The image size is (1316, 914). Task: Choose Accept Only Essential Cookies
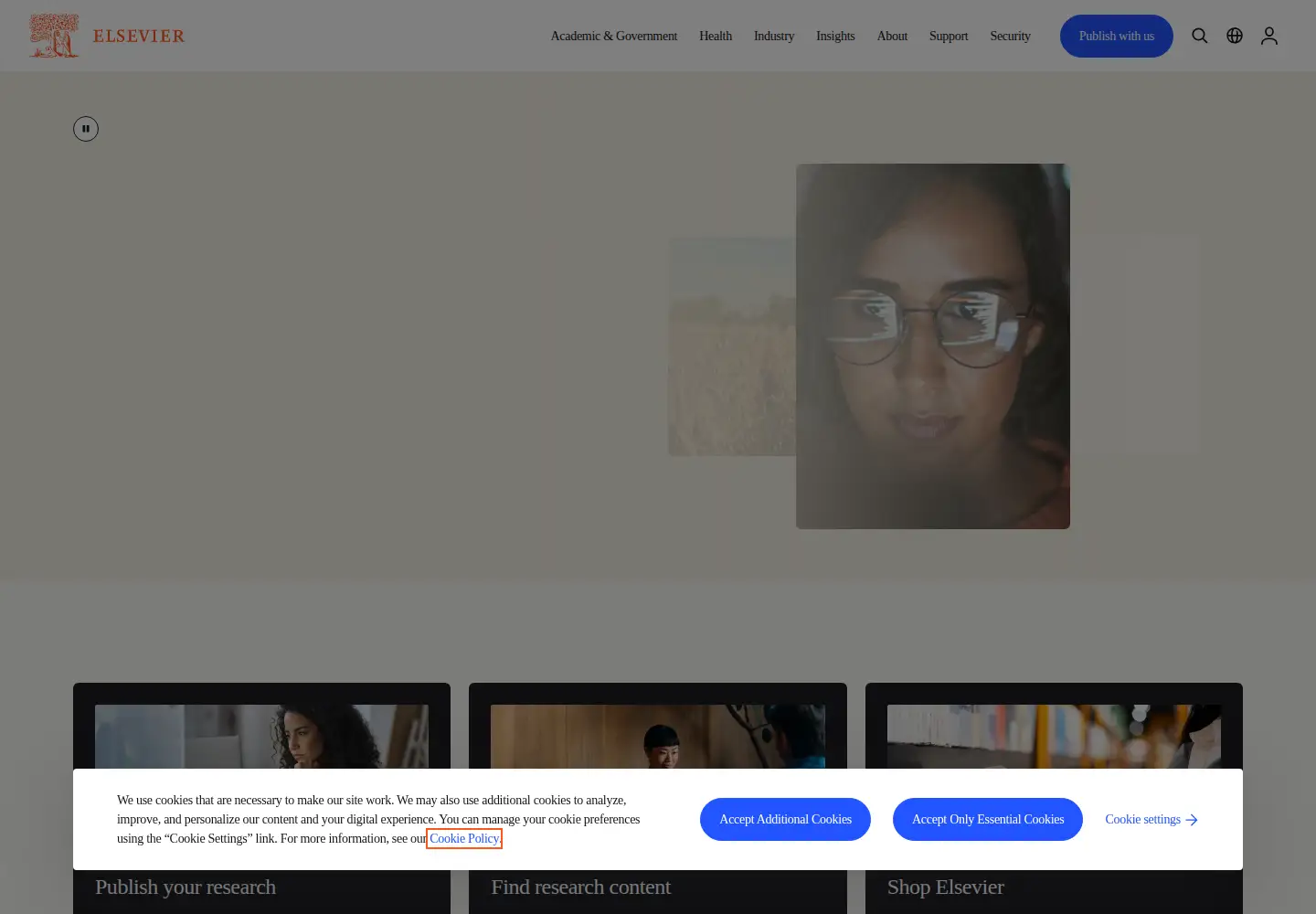tap(988, 819)
